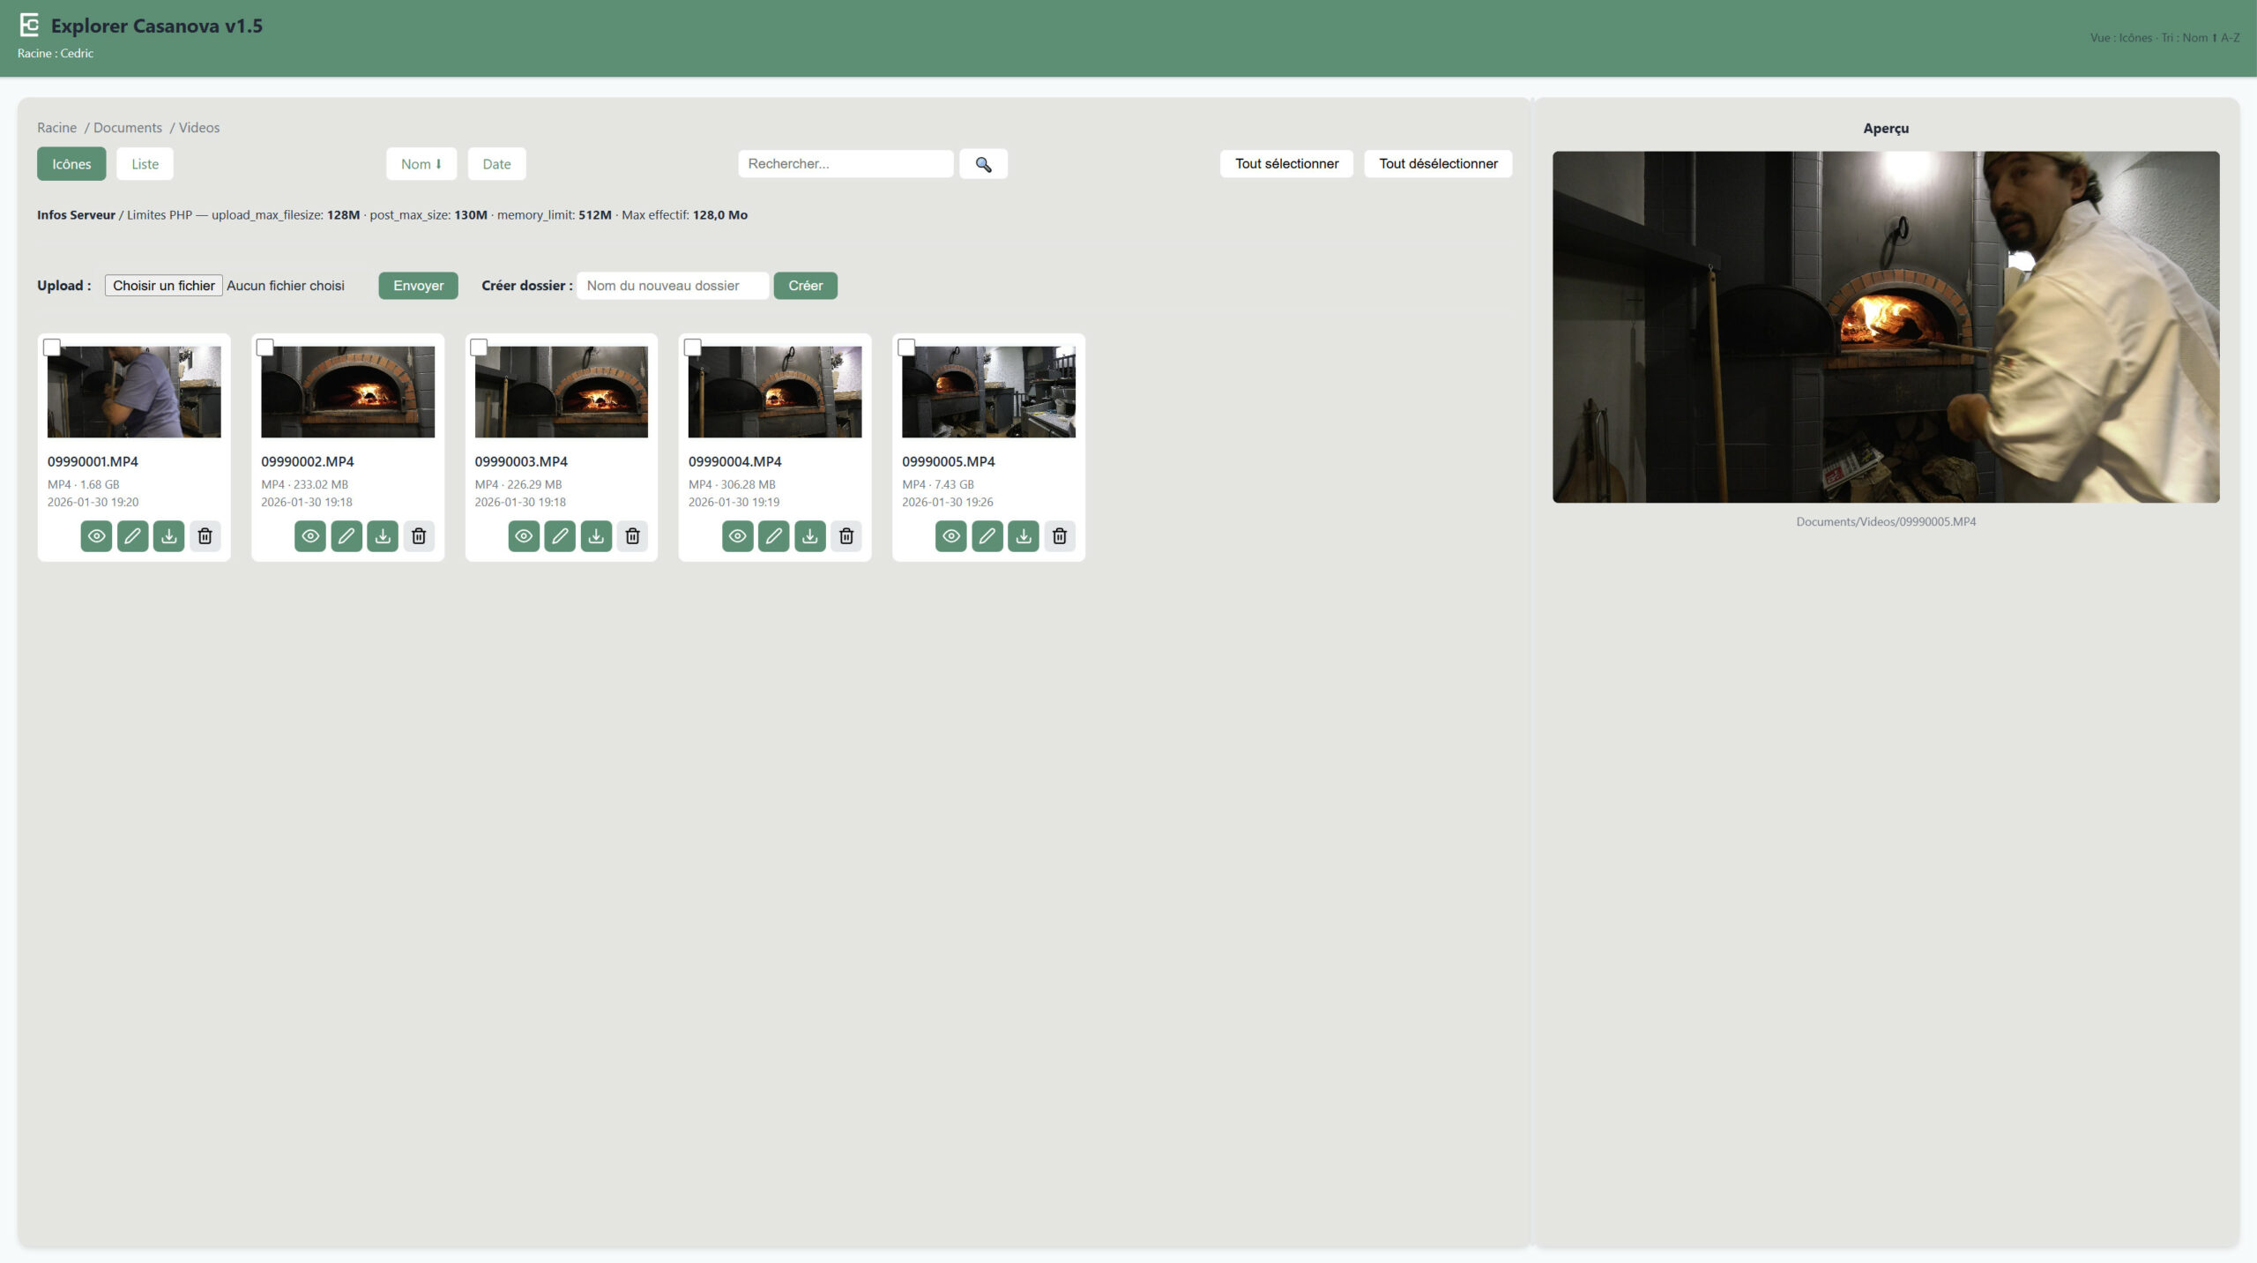2257x1263 pixels.
Task: Check the 09990001.MP4 selection checkbox
Action: [x=52, y=348]
